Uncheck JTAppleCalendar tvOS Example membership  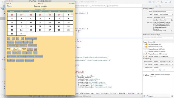pos(144,56)
